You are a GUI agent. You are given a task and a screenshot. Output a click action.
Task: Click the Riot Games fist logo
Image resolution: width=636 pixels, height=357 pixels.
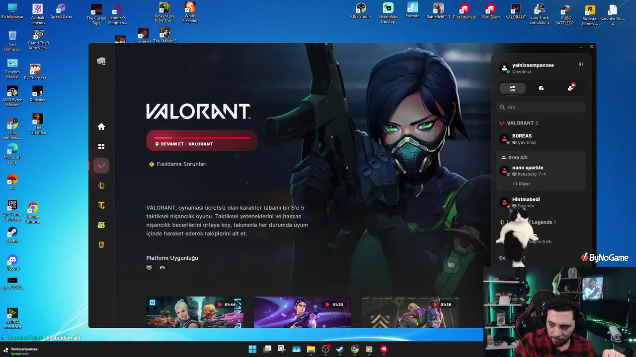pyautogui.click(x=101, y=61)
